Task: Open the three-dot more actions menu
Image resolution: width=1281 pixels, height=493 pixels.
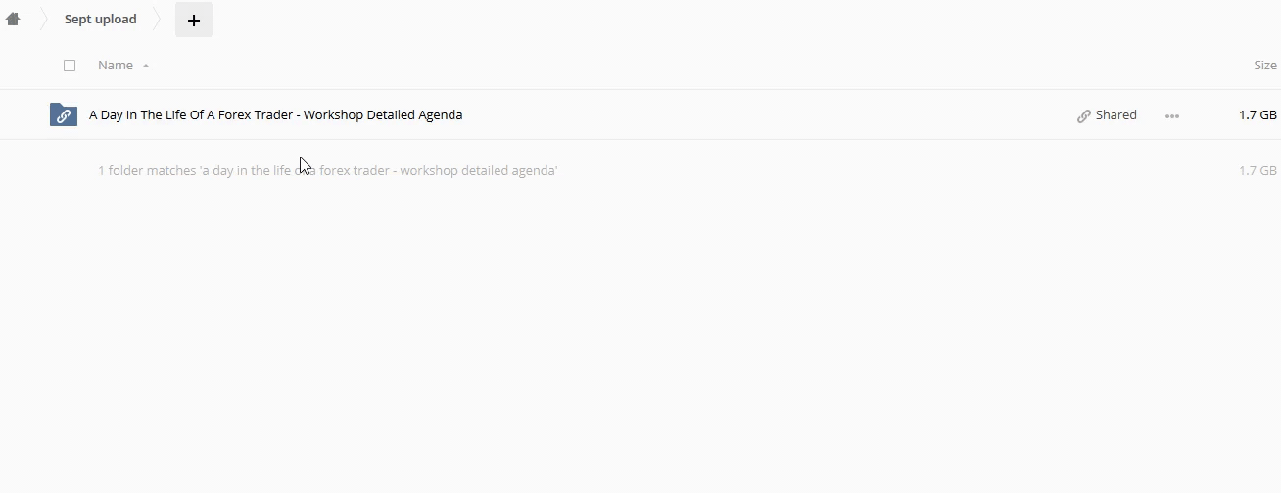Action: coord(1172,115)
